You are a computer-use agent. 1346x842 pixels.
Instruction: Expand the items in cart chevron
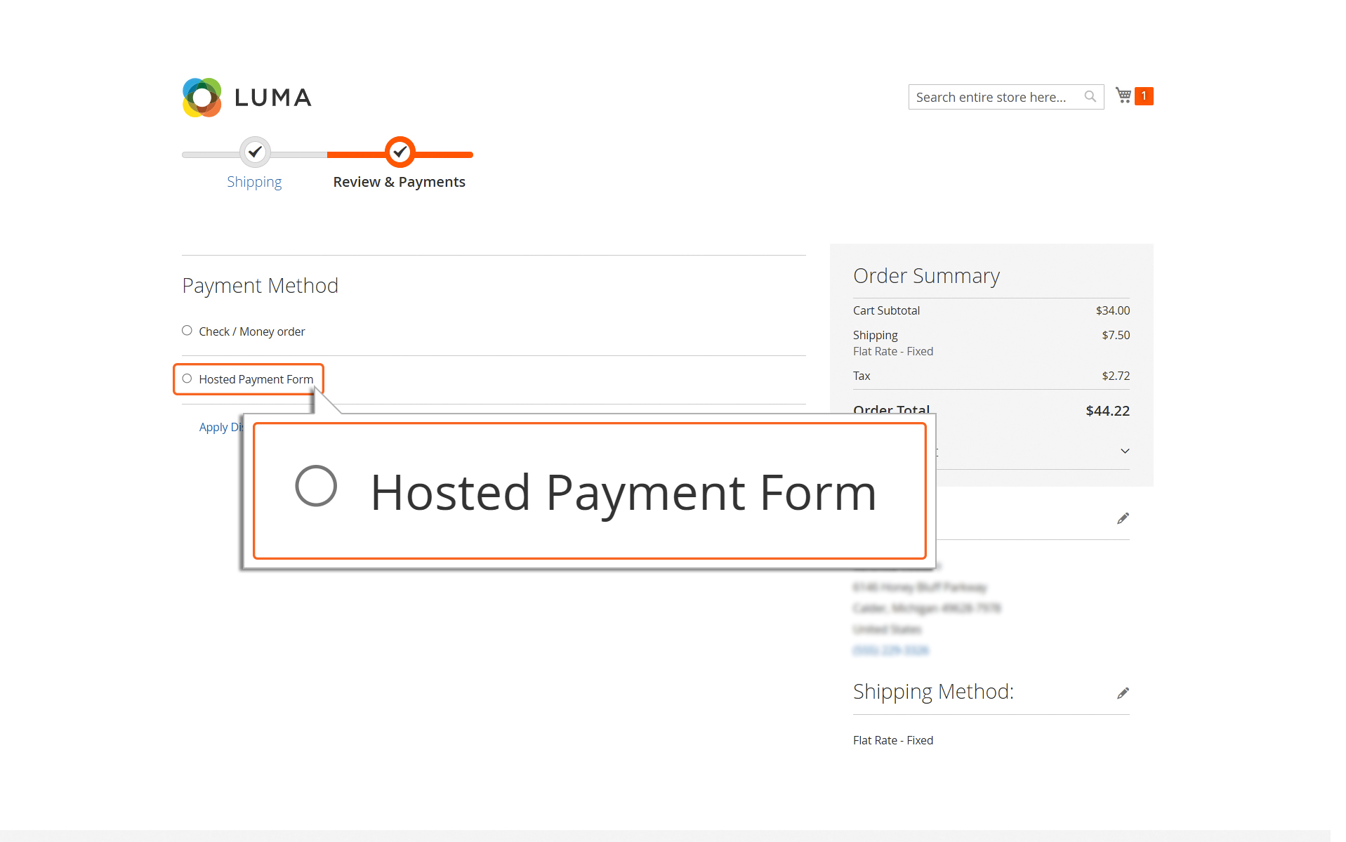pos(1125,451)
